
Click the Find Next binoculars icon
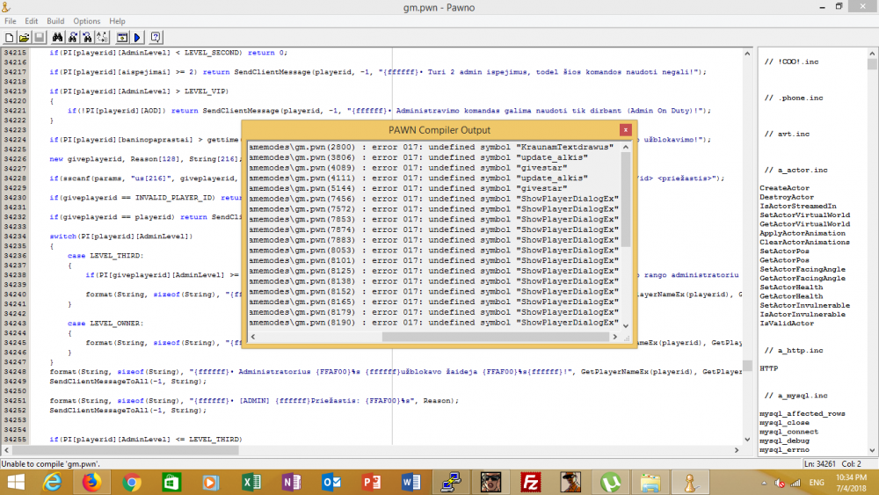pos(72,38)
